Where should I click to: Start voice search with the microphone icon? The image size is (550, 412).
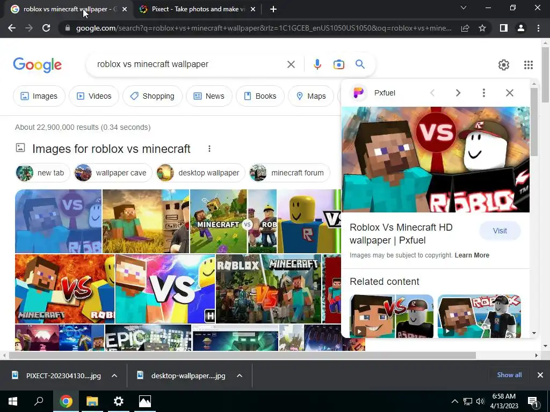tap(317, 64)
